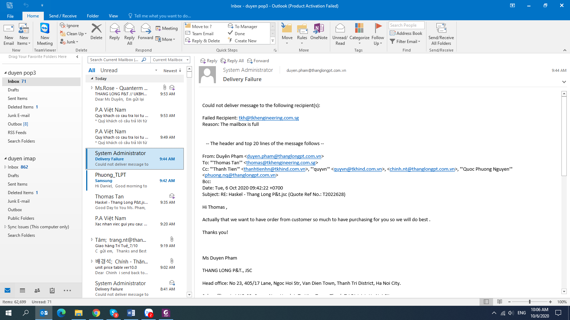The image size is (570, 320).
Task: Apply To Manager quick step
Action: pyautogui.click(x=243, y=27)
